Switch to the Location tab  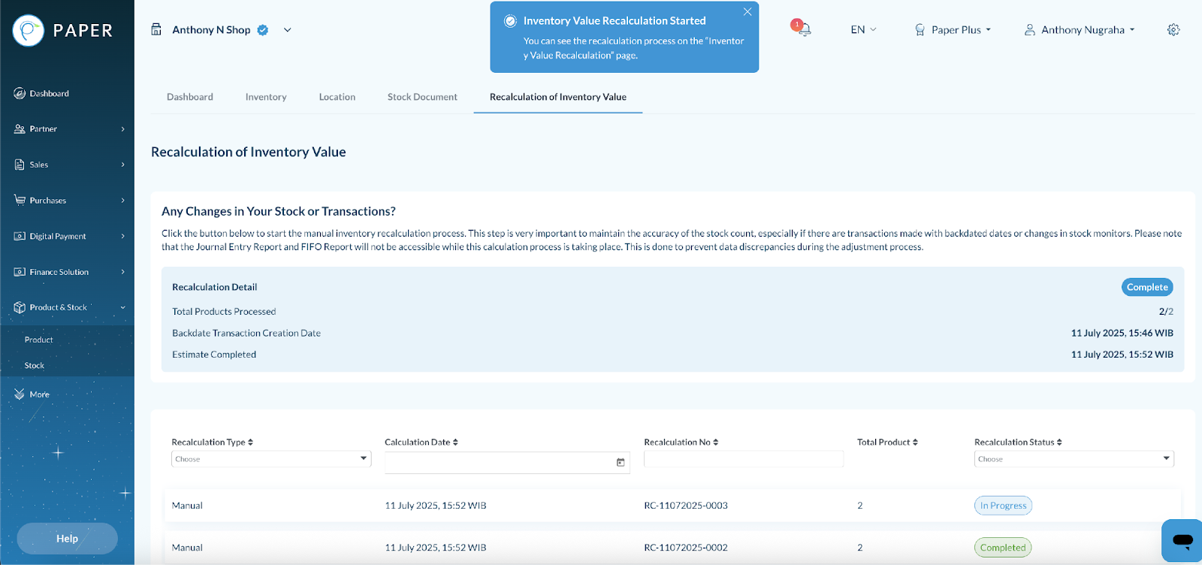point(337,97)
